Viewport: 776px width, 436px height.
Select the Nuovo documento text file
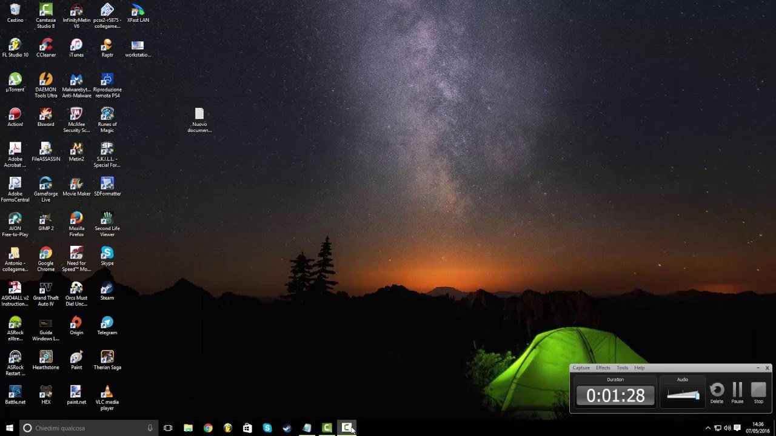[199, 121]
